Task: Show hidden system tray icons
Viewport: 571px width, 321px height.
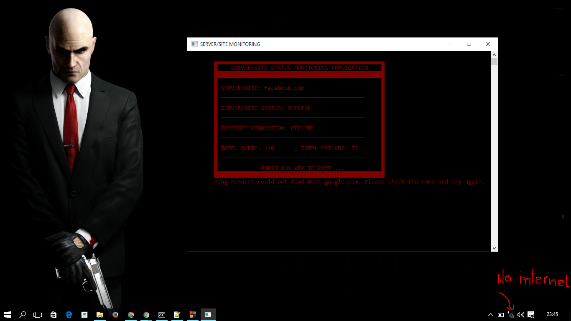Action: pyautogui.click(x=491, y=314)
